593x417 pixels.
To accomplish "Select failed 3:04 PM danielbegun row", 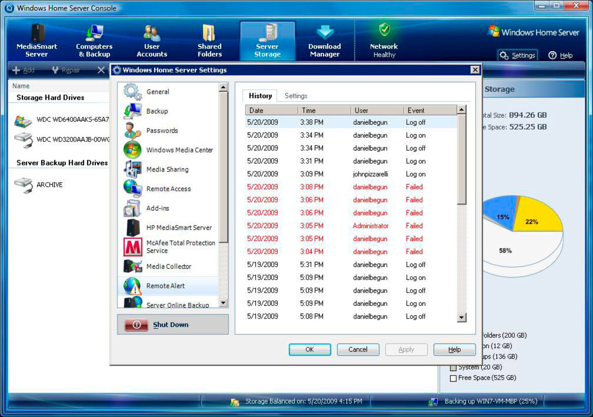I will pyautogui.click(x=351, y=252).
